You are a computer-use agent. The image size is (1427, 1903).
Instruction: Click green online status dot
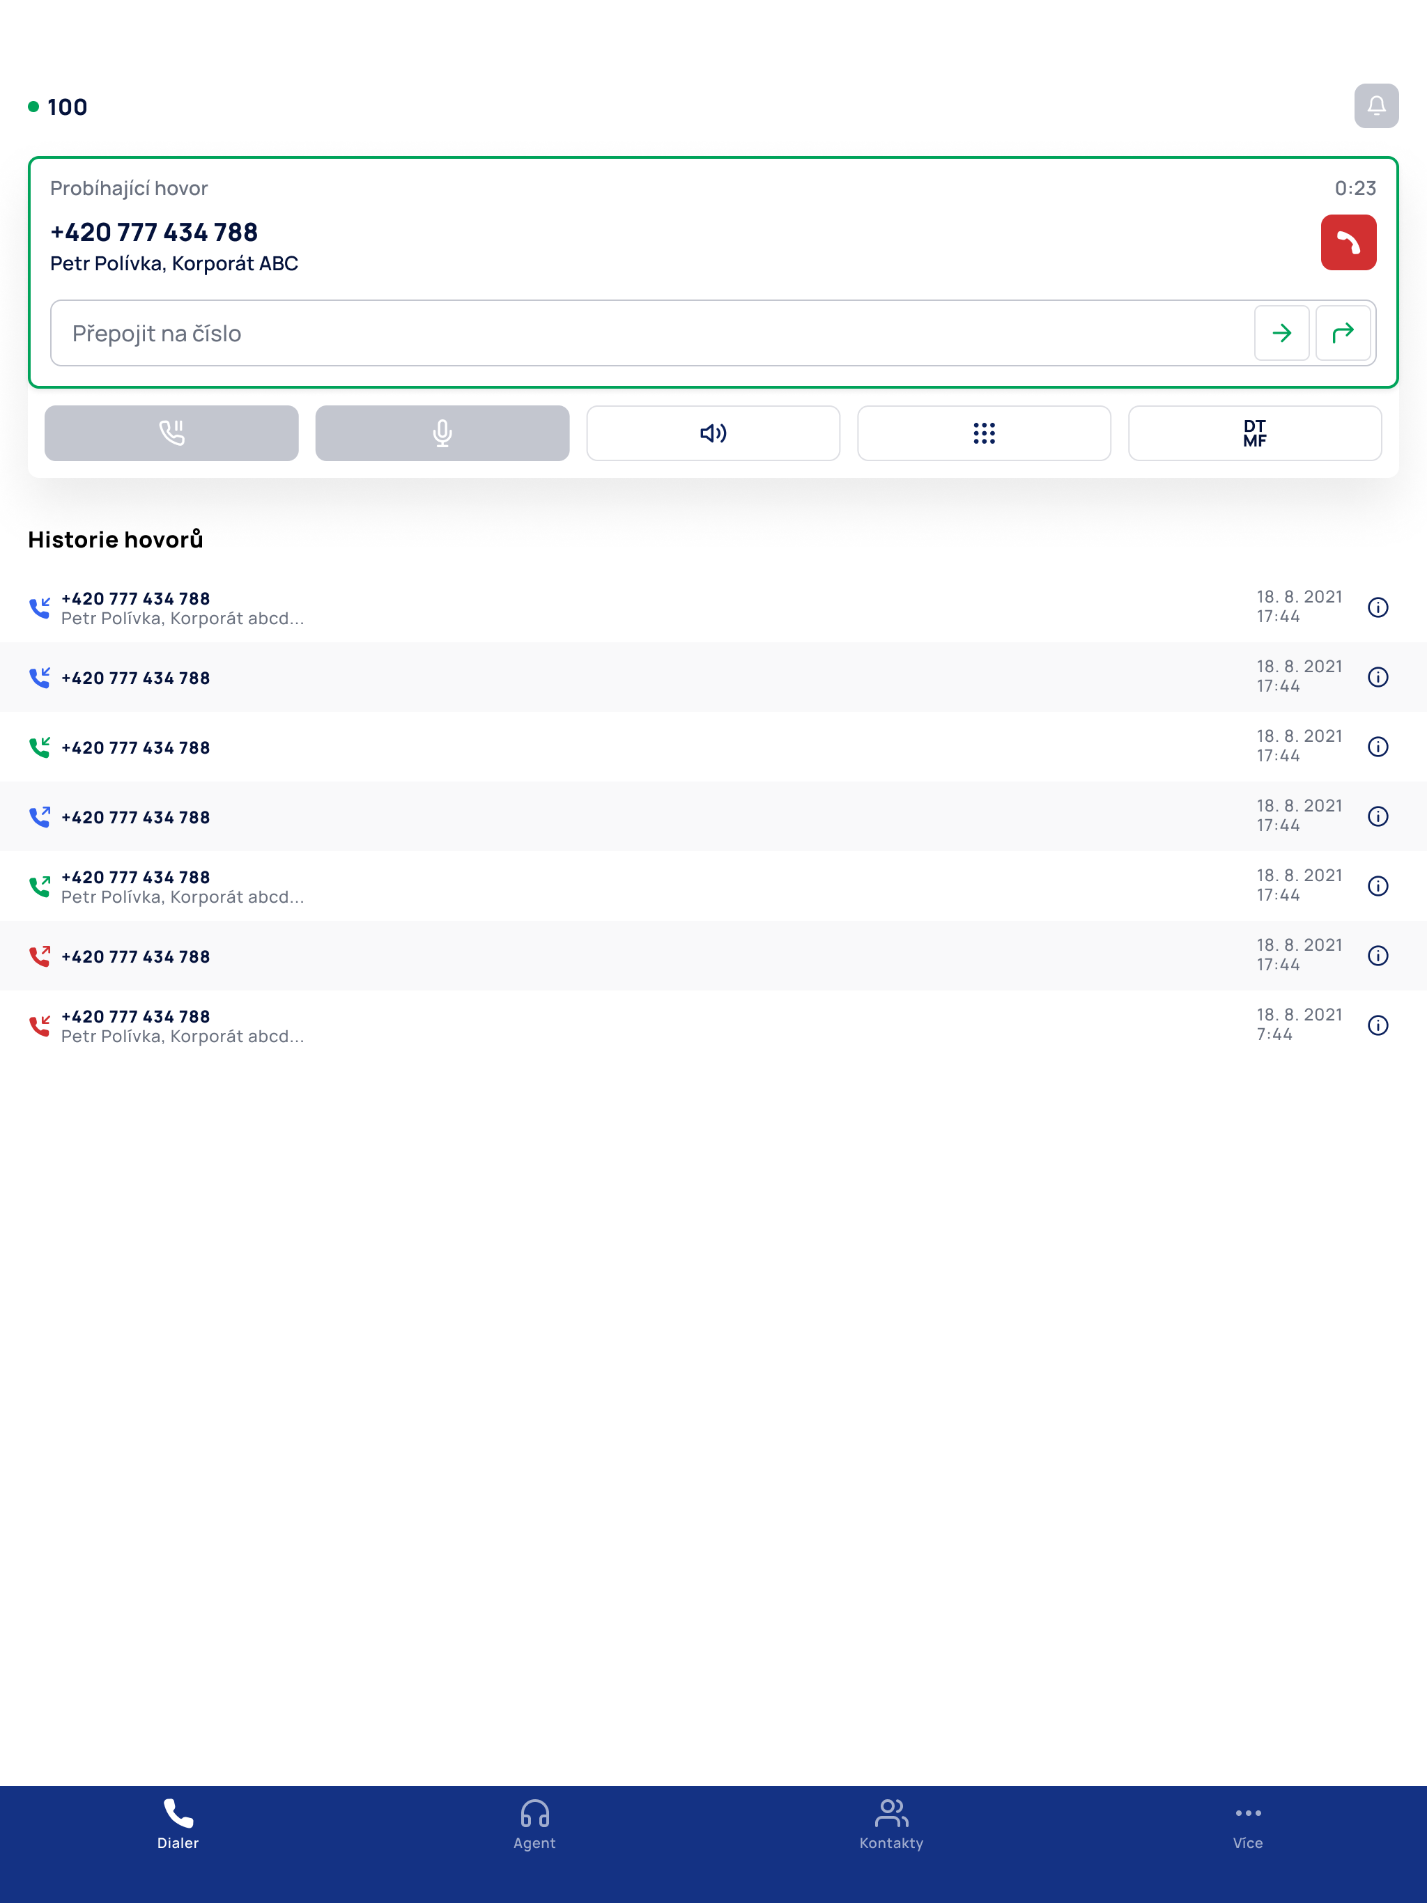[x=33, y=107]
